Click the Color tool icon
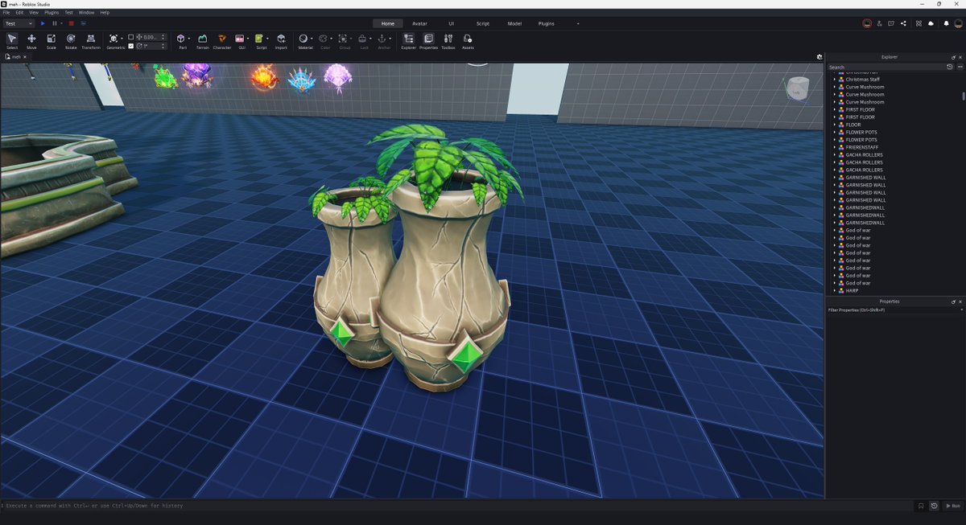Viewport: 966px width, 525px height. tap(324, 39)
